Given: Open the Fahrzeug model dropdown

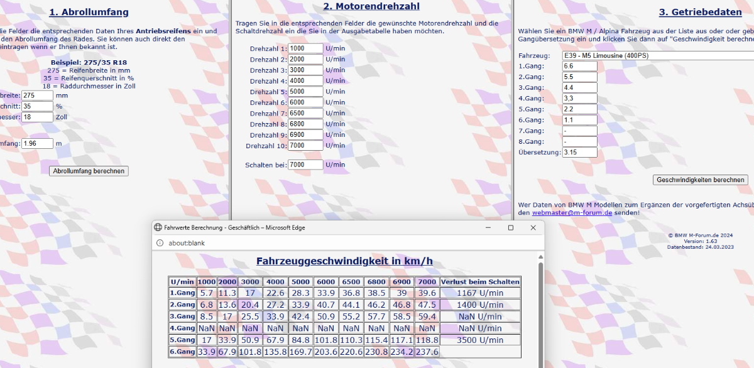Looking at the screenshot, I should (657, 55).
